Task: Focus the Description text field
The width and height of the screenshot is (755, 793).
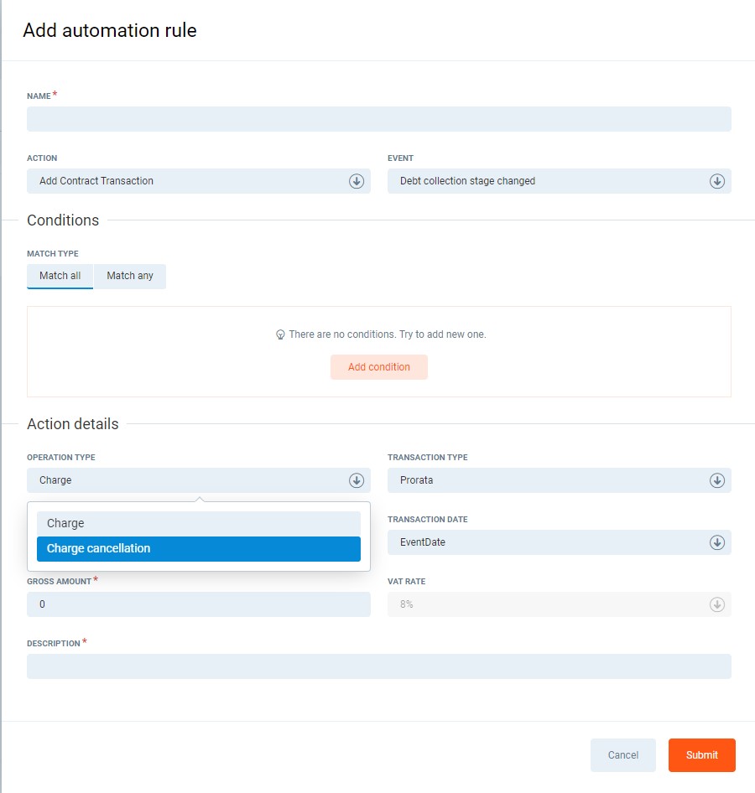Action: coord(379,666)
